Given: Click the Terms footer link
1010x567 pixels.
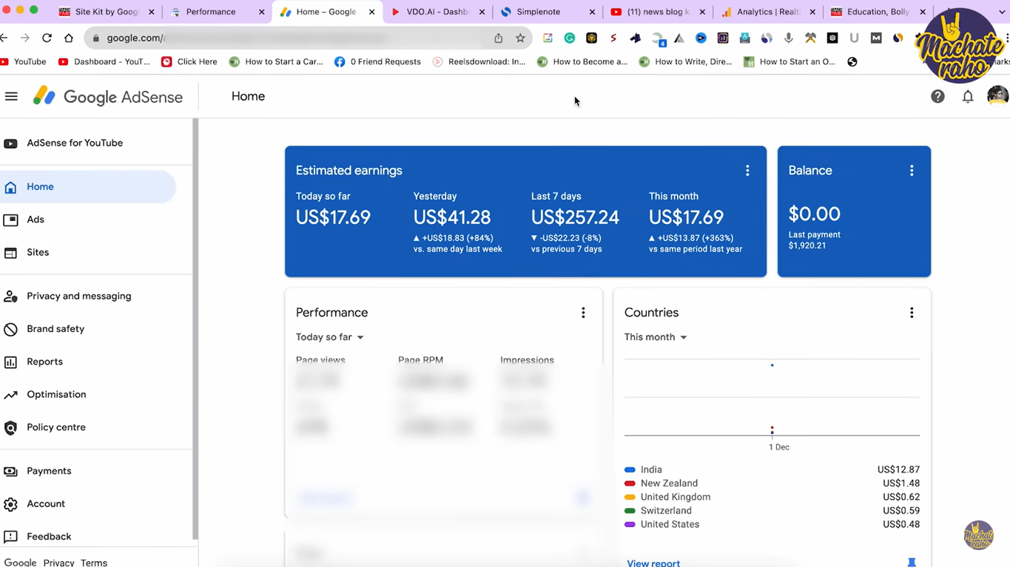Looking at the screenshot, I should click(x=94, y=563).
